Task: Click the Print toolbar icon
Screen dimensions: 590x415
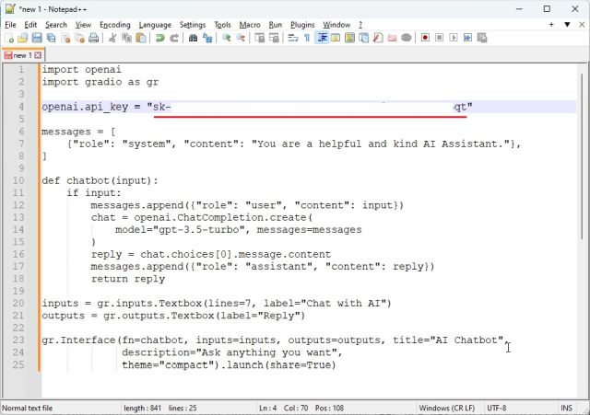Action: click(93, 38)
